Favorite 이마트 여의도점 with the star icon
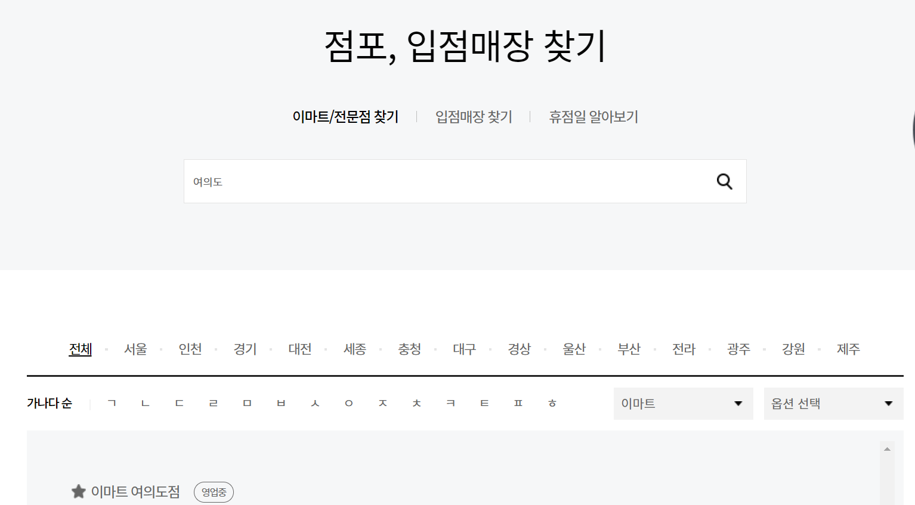The image size is (915, 505). [79, 492]
